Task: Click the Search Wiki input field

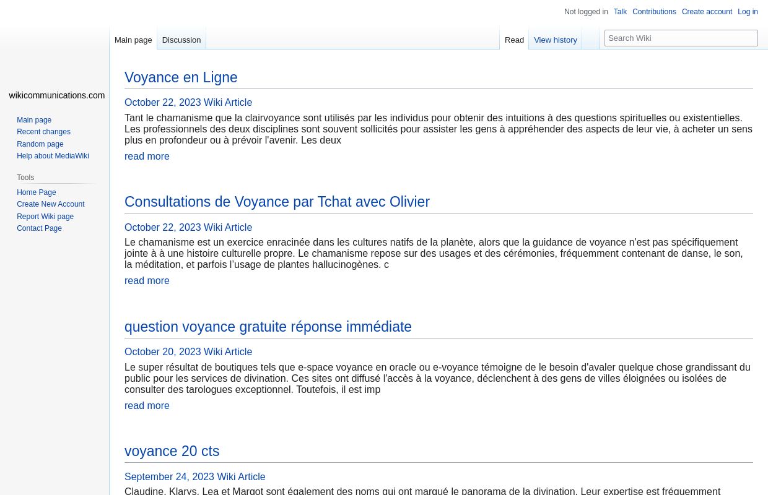Action: click(681, 38)
